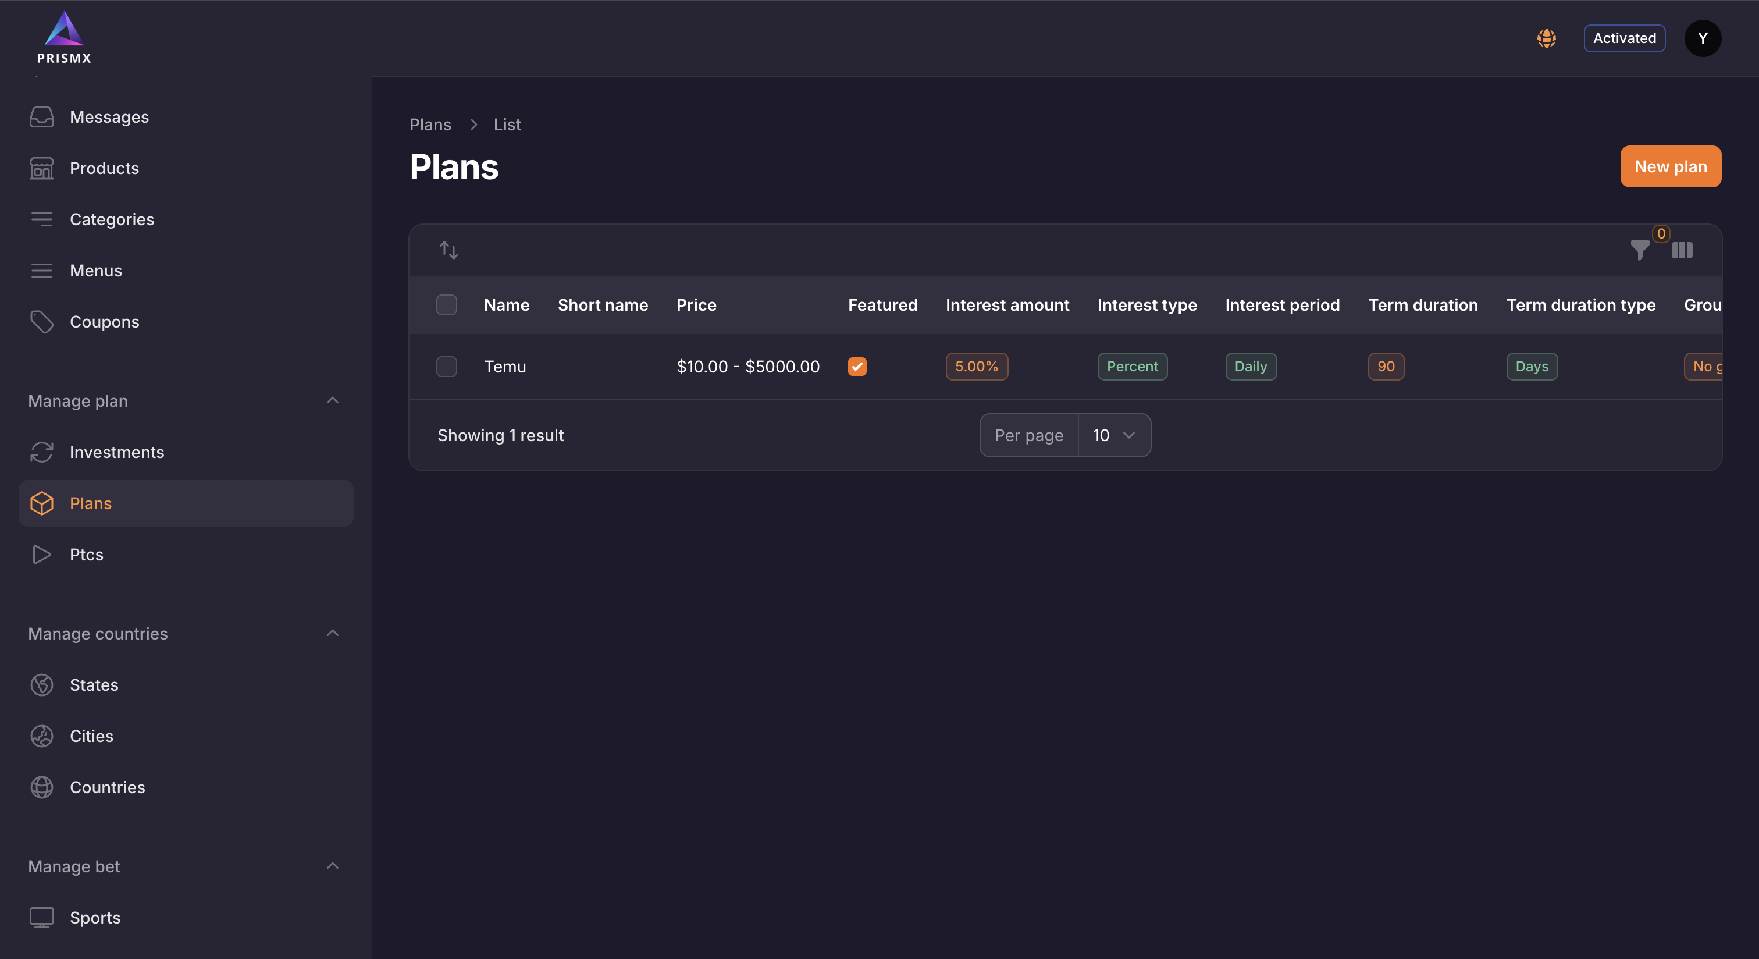The height and width of the screenshot is (959, 1759).
Task: Collapse the Manage countries section
Action: 333,633
